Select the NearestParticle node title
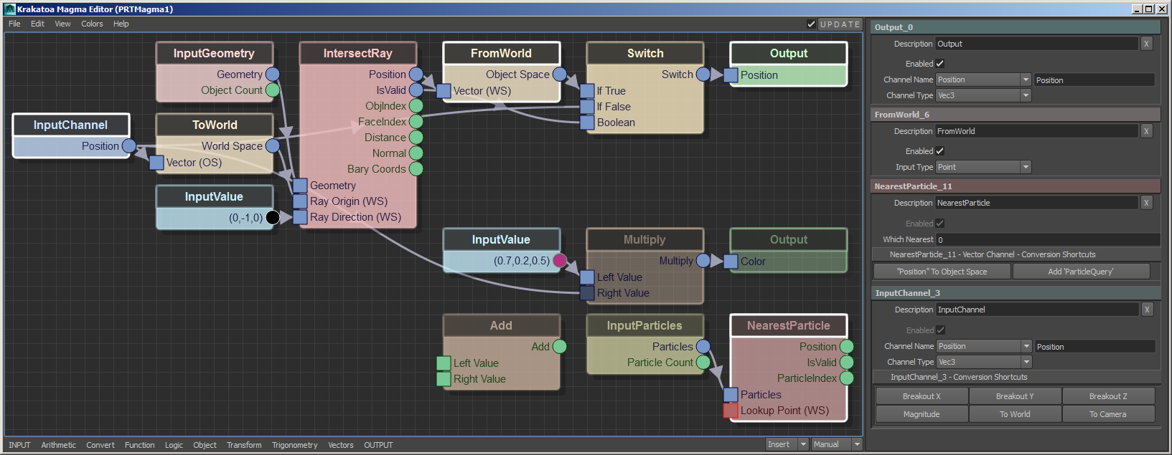 789,325
